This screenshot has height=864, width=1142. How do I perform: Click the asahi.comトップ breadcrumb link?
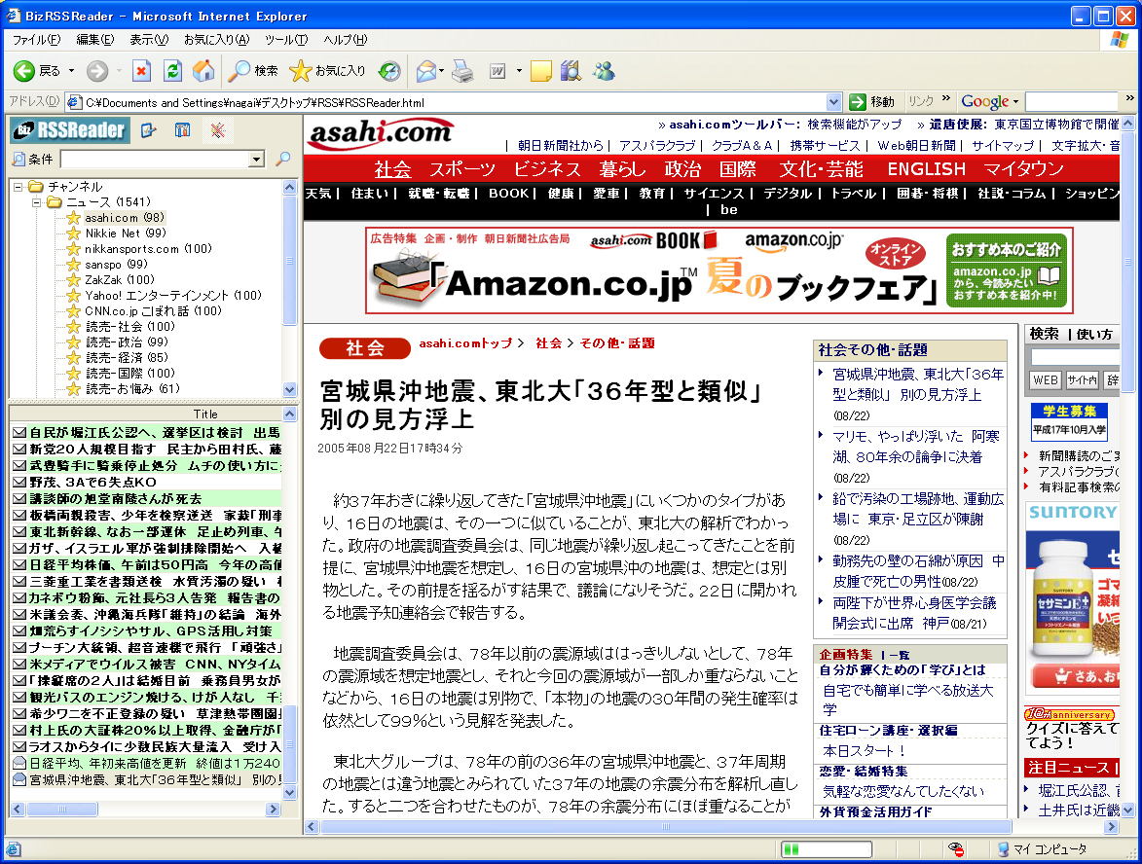point(465,342)
